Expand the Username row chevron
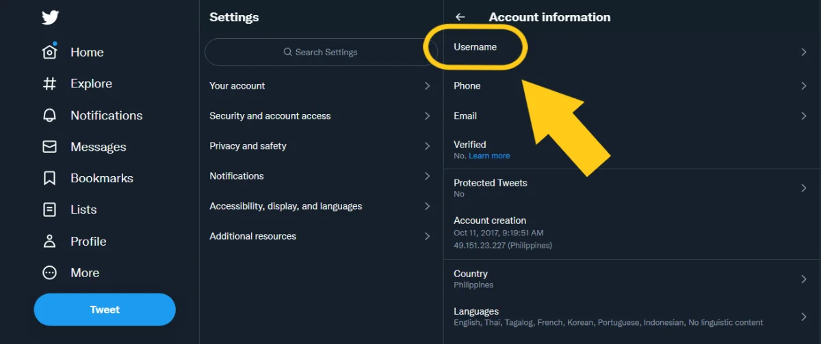The image size is (821, 344). 804,52
